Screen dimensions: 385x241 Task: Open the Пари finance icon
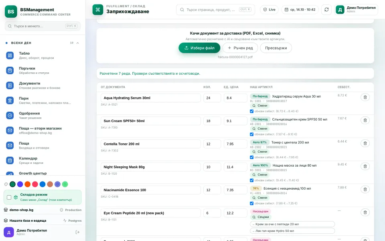click(10, 100)
